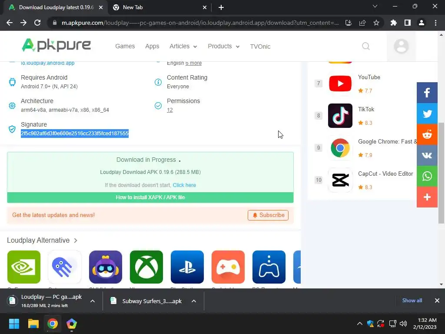The height and width of the screenshot is (334, 445).
Task: Click the page vertical scrollbar thumb
Action: click(x=441, y=173)
